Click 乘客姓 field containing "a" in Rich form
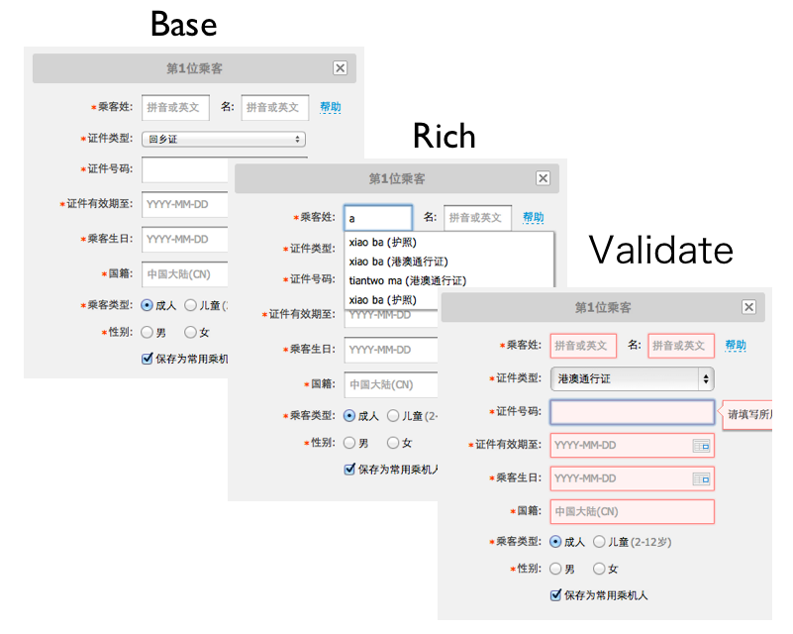Image resolution: width=793 pixels, height=634 pixels. (x=377, y=218)
